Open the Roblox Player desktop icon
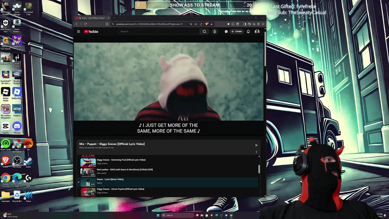The width and height of the screenshot is (389, 219). 17,93
